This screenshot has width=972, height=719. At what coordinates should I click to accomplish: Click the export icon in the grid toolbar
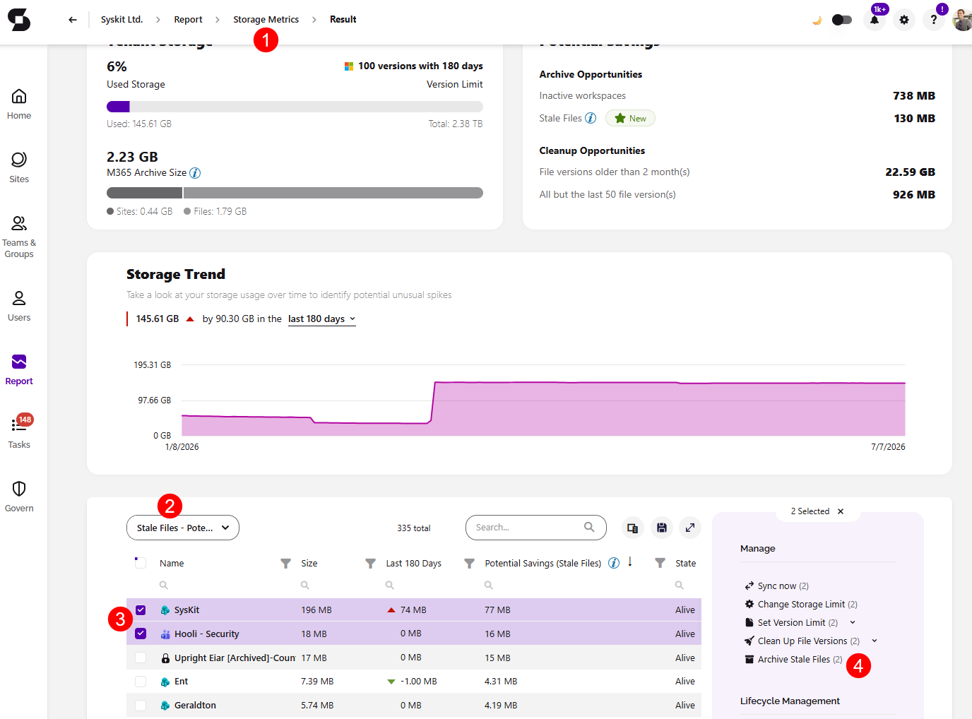633,528
